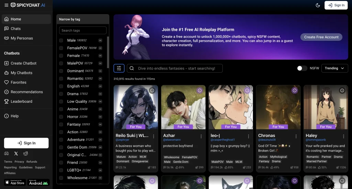
Task: Open the X (Twitter) icon link
Action: 16,153
